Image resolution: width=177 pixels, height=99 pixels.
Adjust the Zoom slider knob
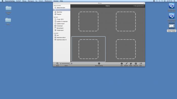(x=70, y=64)
